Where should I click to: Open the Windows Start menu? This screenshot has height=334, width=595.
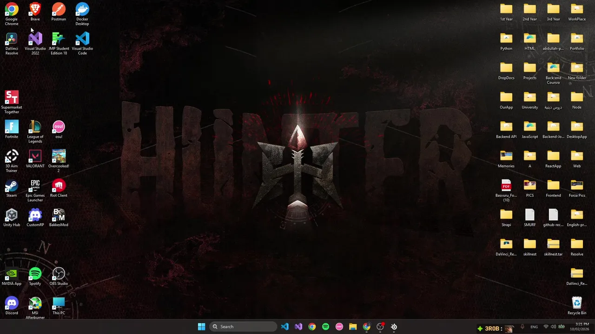(201, 327)
